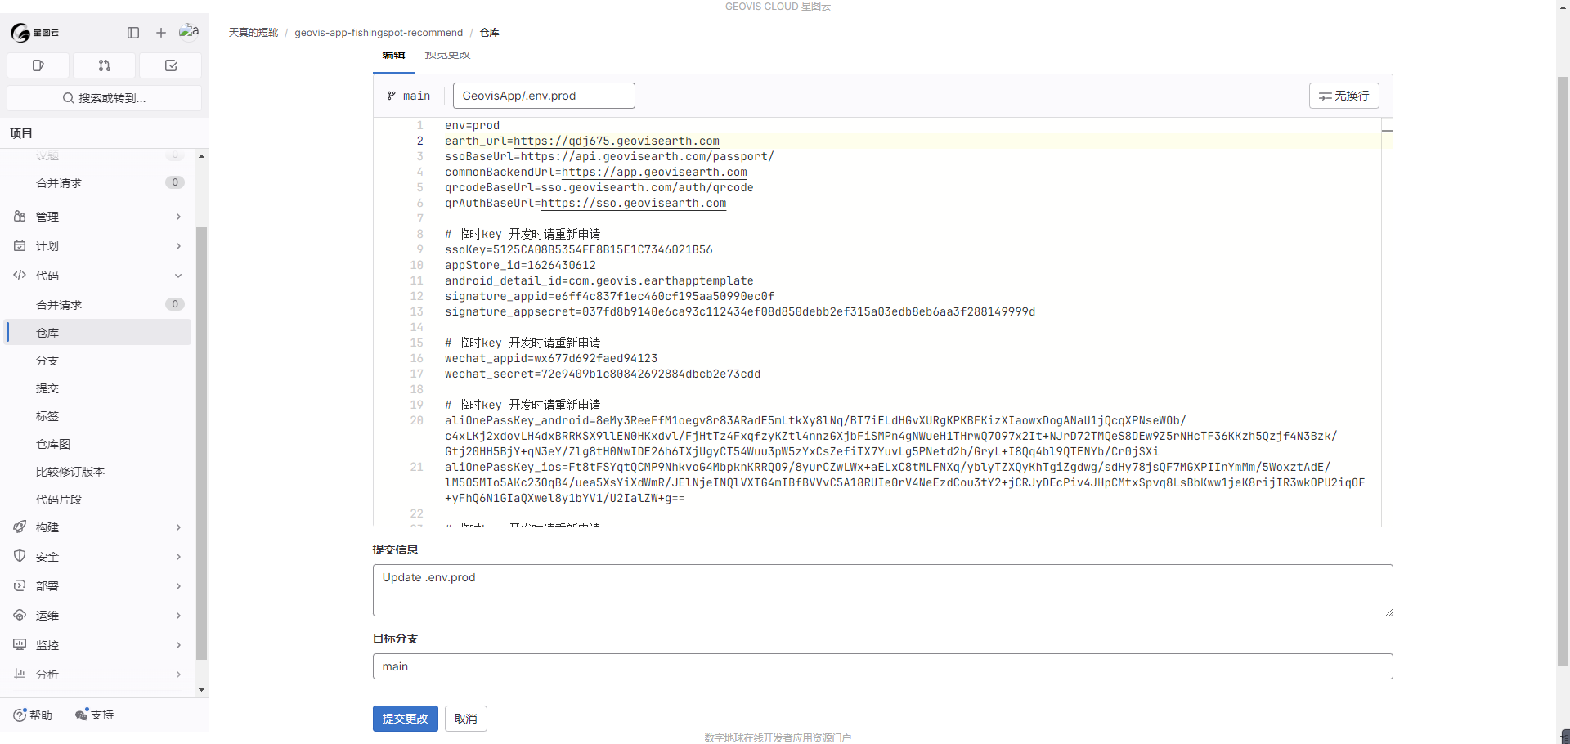
Task: Open 比较修订版本 in the sidebar
Action: point(98,472)
